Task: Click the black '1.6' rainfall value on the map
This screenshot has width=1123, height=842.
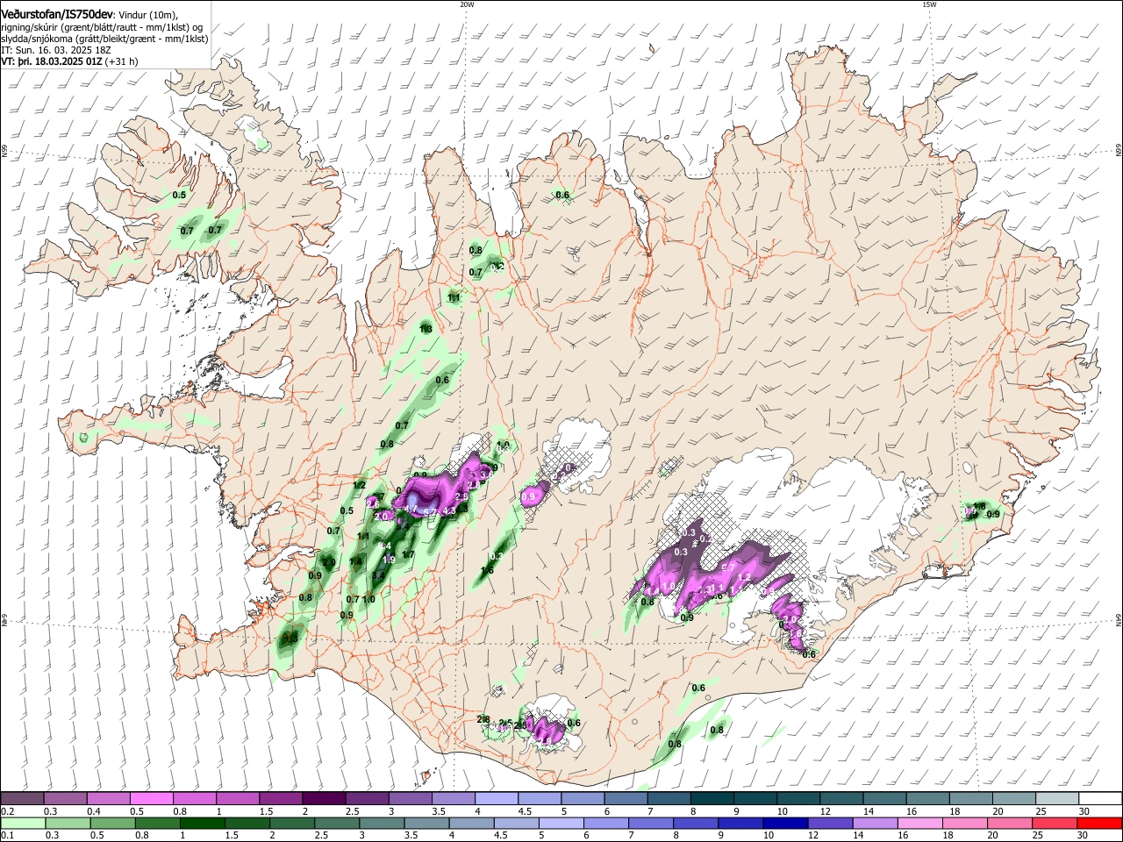Action: click(x=488, y=570)
